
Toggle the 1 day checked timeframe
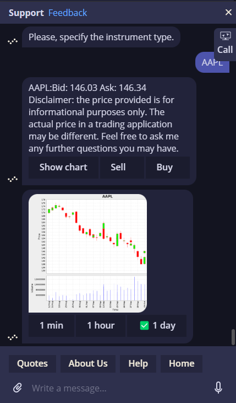[x=157, y=326]
